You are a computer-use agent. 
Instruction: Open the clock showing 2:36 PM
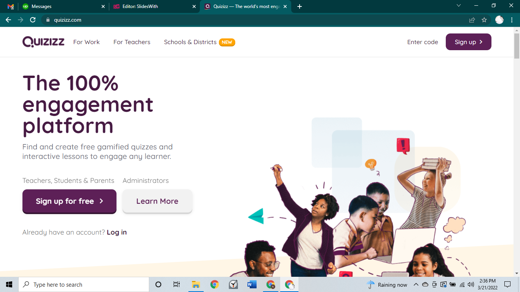coord(488,284)
